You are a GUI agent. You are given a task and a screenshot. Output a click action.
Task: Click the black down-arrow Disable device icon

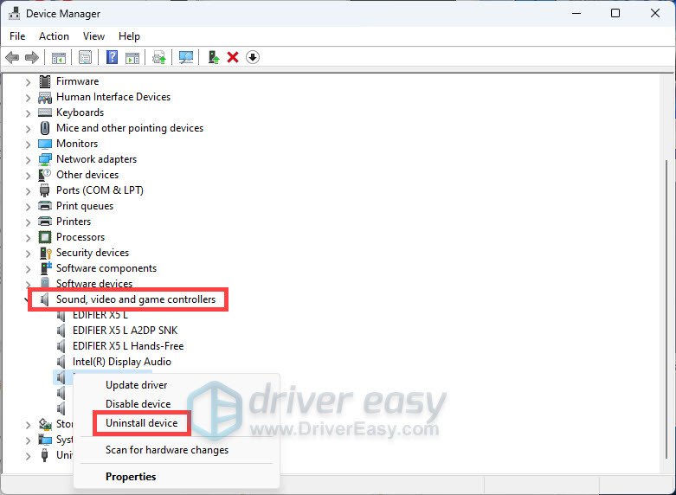253,57
